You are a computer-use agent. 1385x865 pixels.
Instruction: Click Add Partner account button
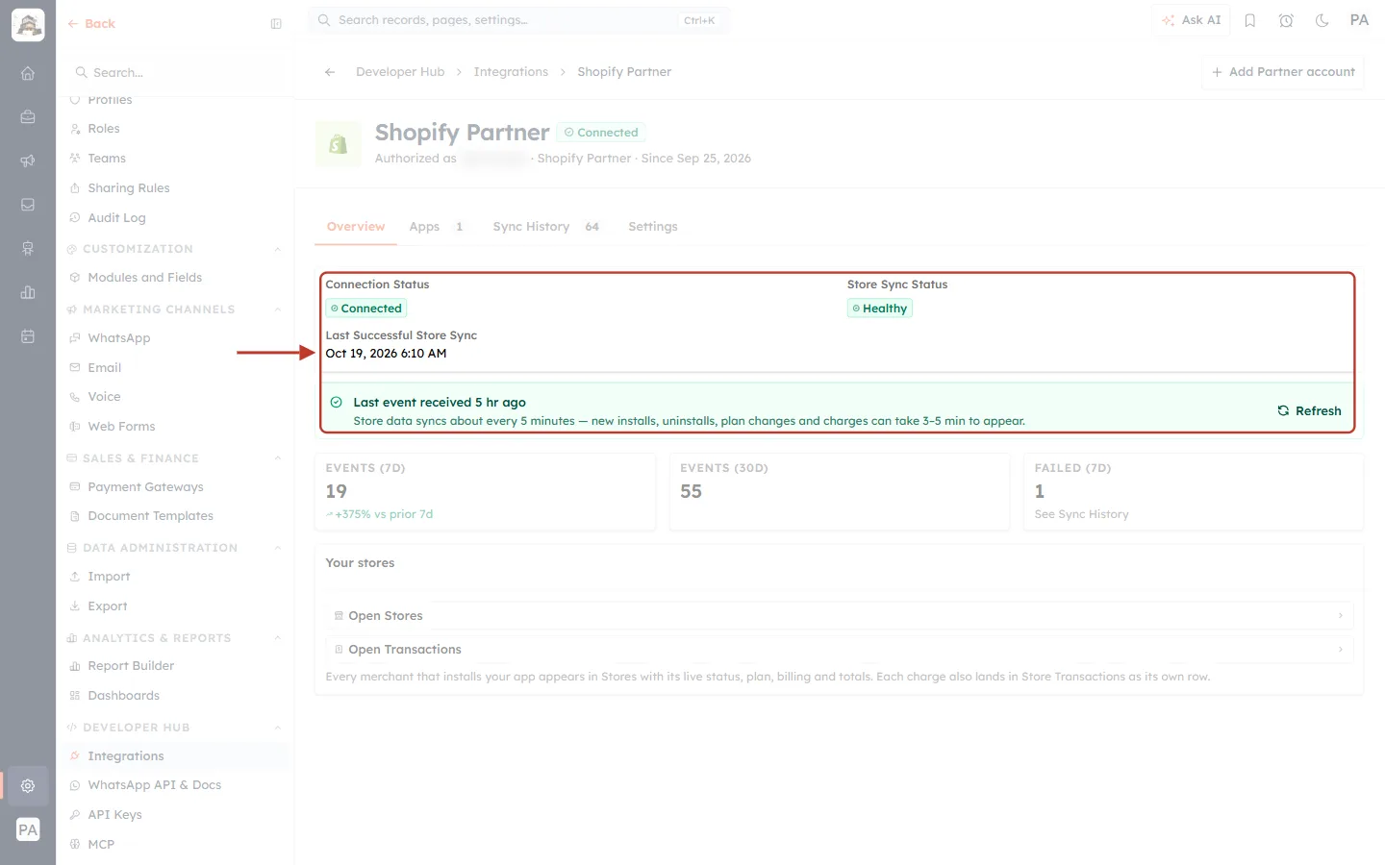1283,72
